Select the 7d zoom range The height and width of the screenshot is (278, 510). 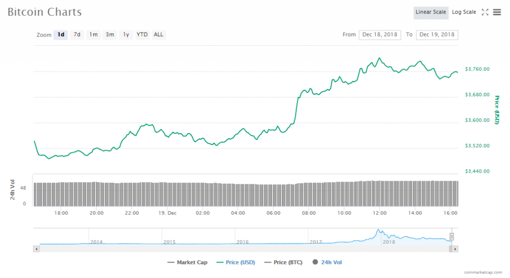tap(77, 35)
